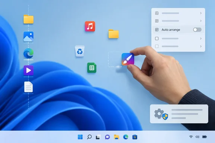Viewport: 215px width, 143px height.
Task: Launch Edge from the taskbar
Action: point(125,137)
